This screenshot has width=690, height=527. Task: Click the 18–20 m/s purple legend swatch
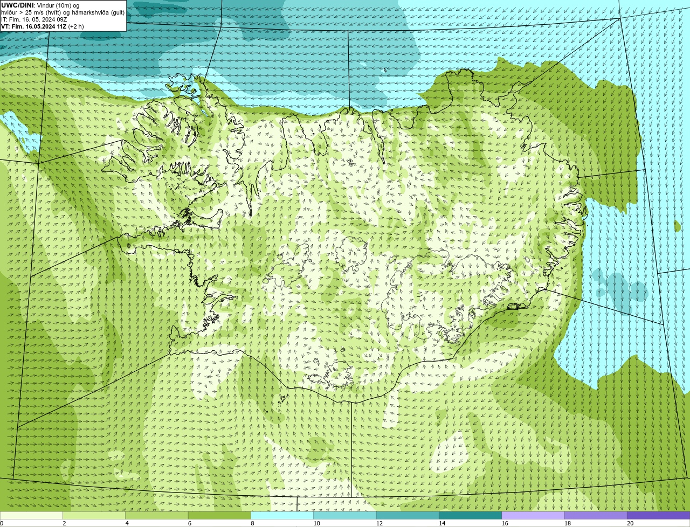[596, 515]
